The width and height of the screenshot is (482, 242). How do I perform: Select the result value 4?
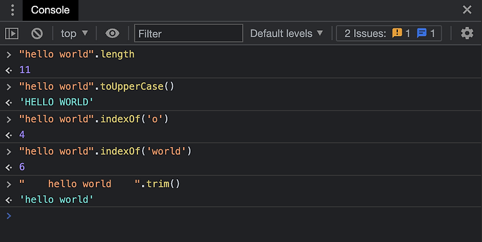[22, 135]
